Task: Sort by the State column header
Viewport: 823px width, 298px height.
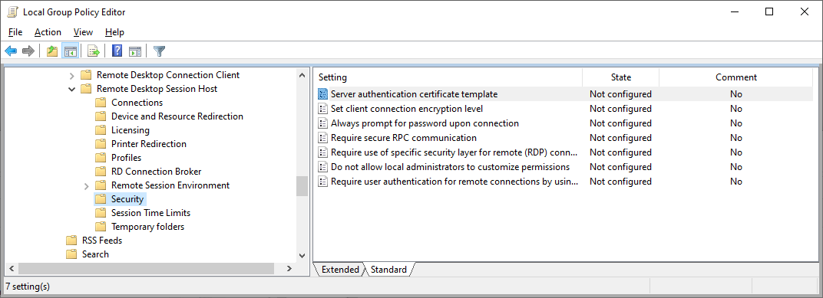Action: [621, 77]
